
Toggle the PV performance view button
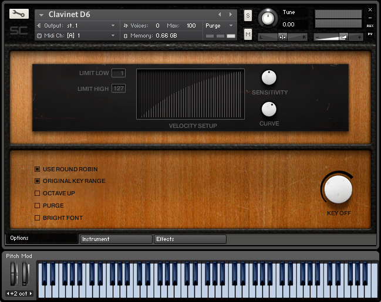370,34
